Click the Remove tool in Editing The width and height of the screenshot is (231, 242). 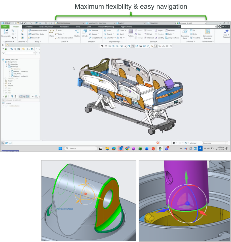tap(170, 31)
